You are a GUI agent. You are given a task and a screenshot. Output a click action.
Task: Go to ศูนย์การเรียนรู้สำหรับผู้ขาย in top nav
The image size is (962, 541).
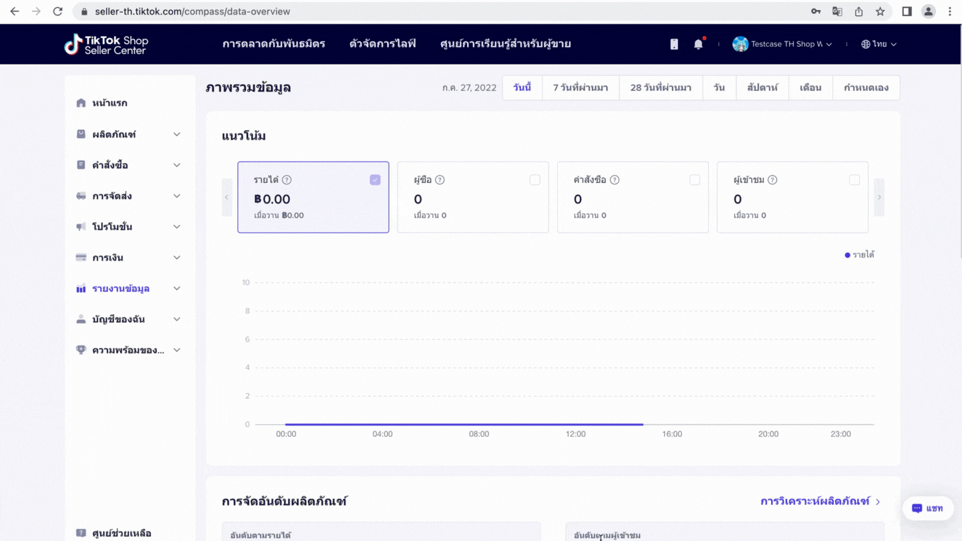tap(505, 44)
